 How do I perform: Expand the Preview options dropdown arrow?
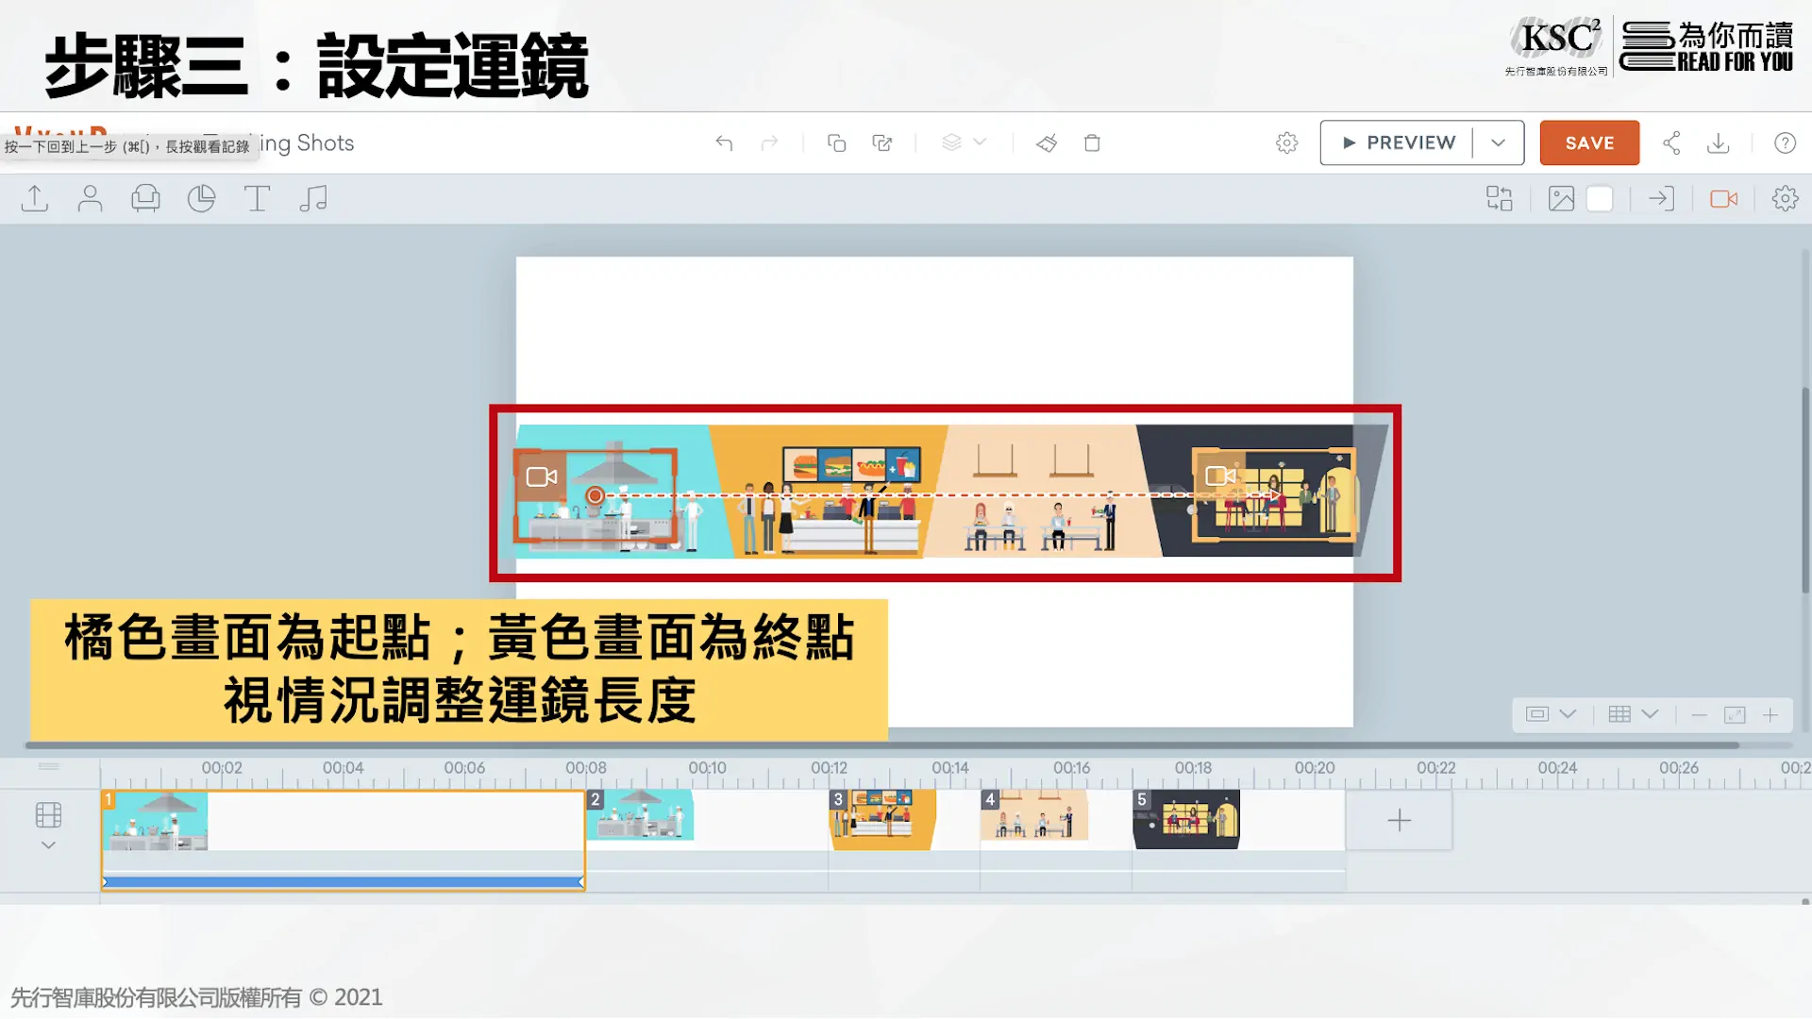[x=1499, y=142]
